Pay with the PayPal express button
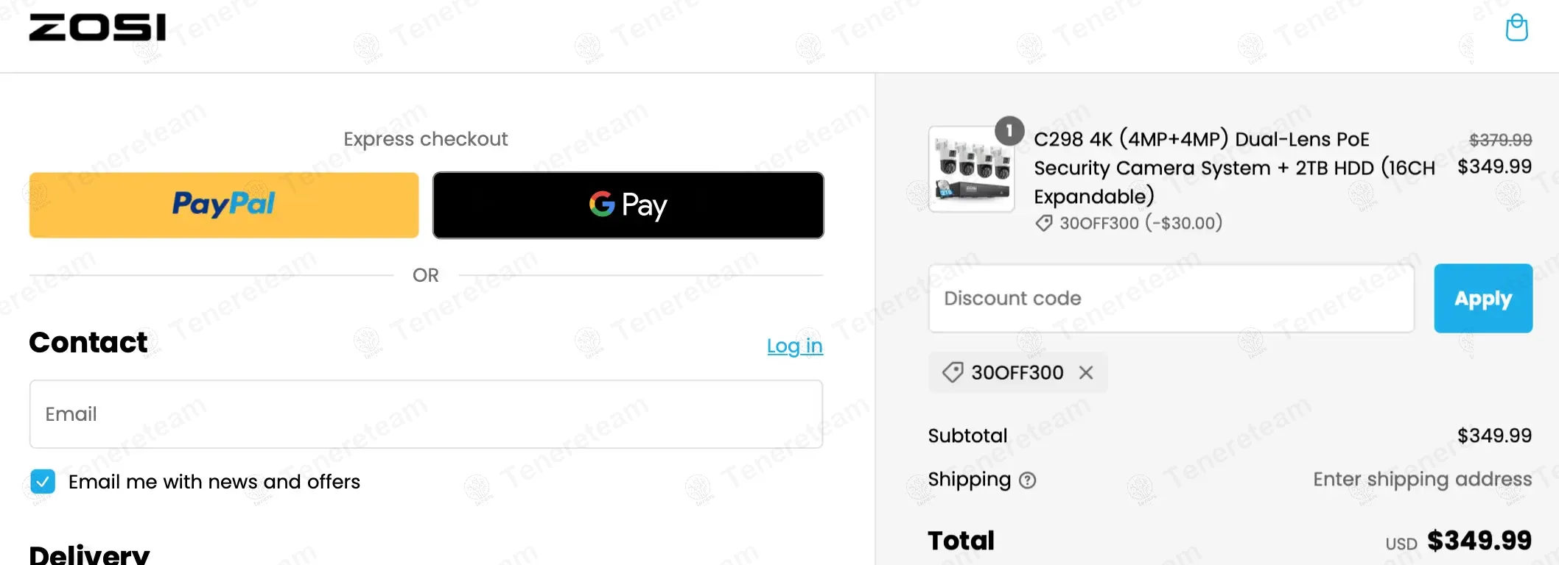Screen dimensions: 1559x565 coord(224,205)
